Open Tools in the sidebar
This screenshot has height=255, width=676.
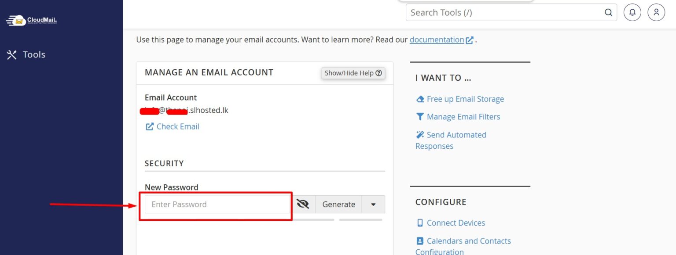(26, 54)
